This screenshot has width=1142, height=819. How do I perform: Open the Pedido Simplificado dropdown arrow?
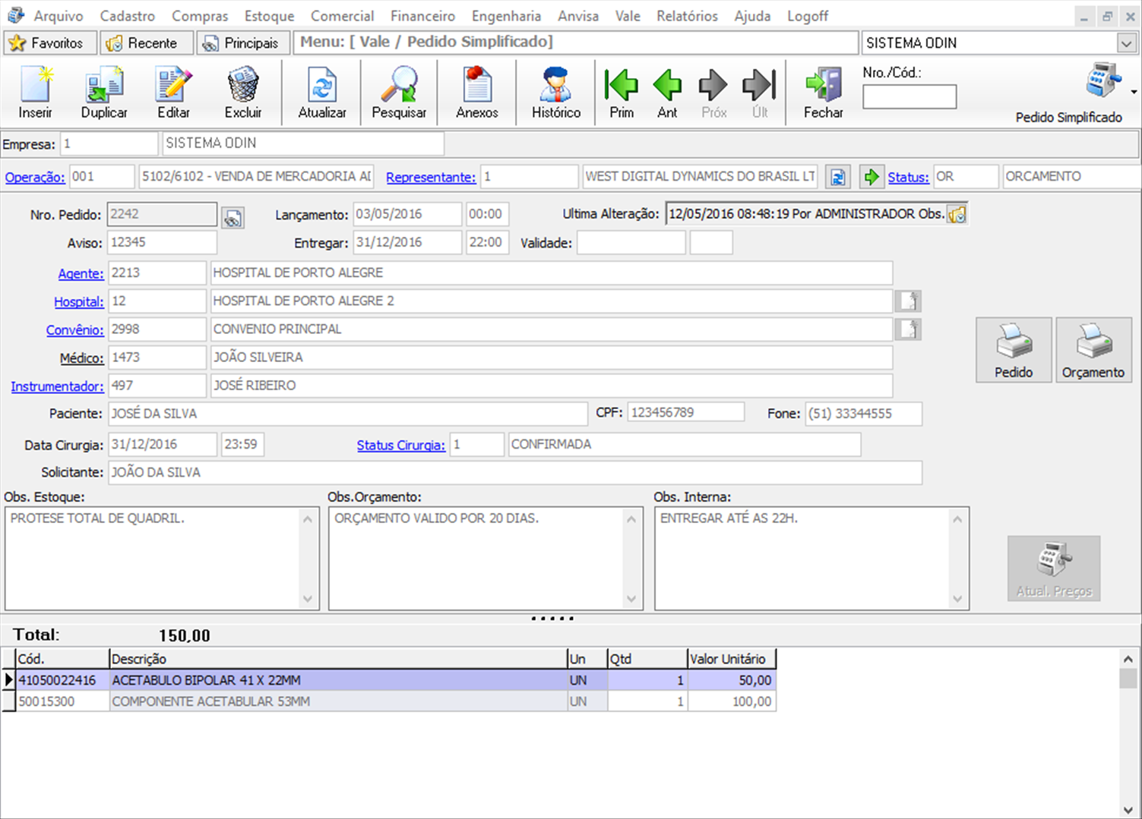(x=1134, y=92)
